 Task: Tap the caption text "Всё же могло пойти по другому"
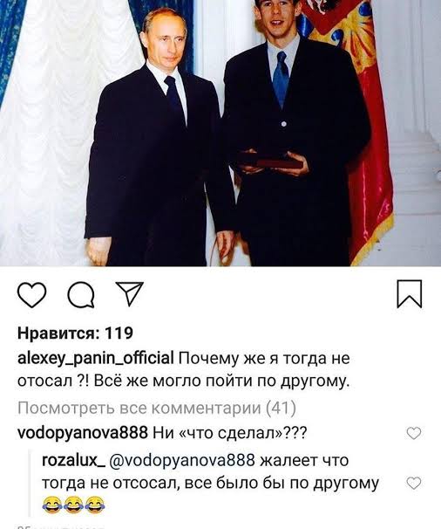pos(220,381)
